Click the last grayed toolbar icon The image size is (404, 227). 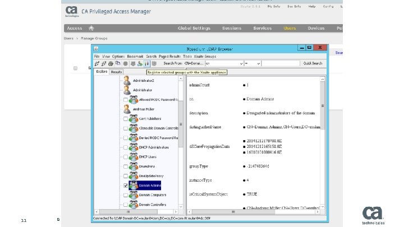click(154, 63)
